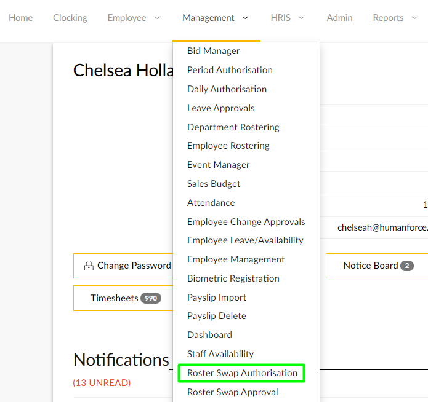Select Roster Swap Authorisation menu entry
The height and width of the screenshot is (402, 428).
pos(242,373)
